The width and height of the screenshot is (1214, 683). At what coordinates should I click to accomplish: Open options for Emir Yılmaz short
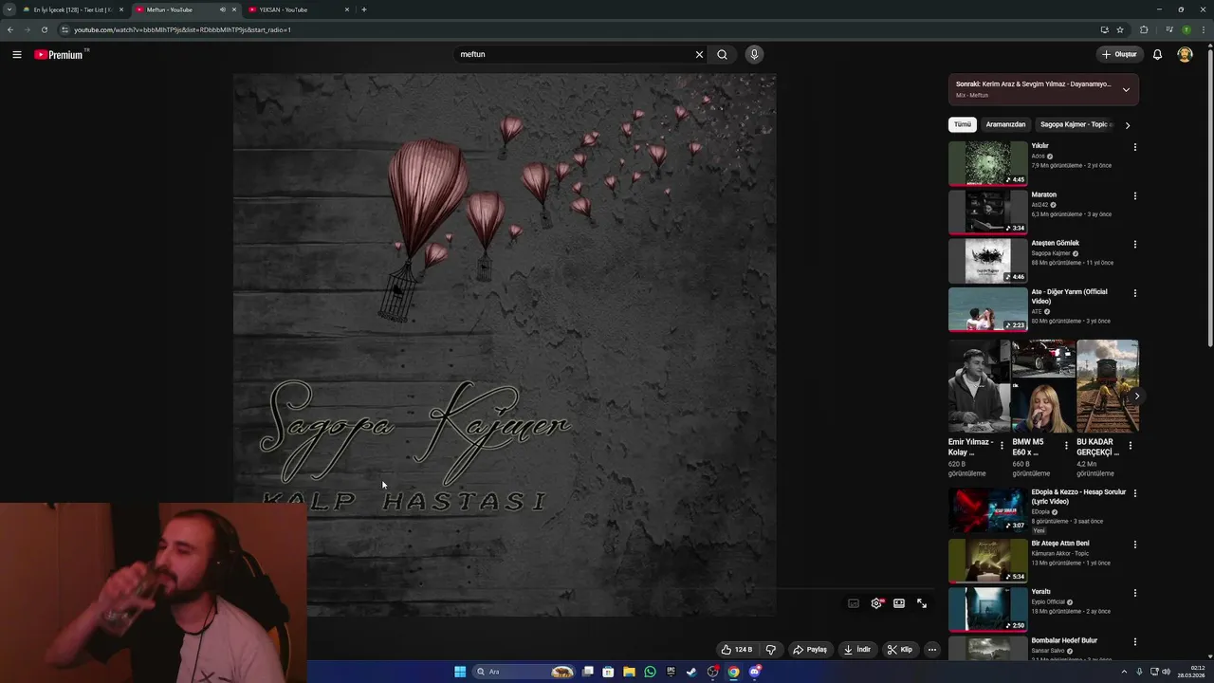1002,446
